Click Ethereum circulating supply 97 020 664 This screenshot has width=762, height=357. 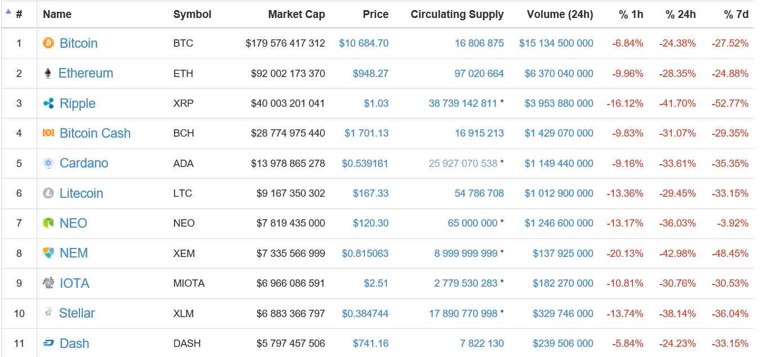coord(479,73)
